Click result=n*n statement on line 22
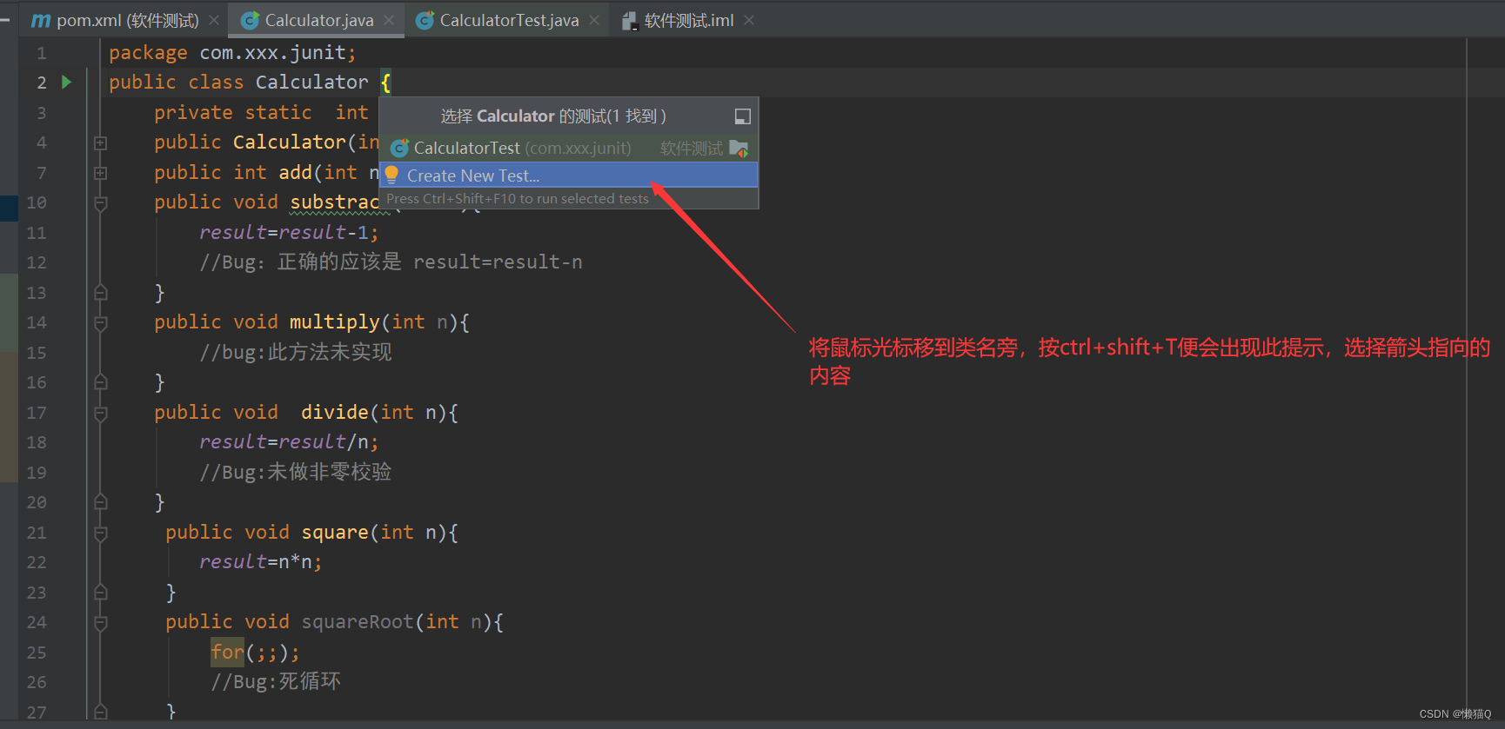 260,562
